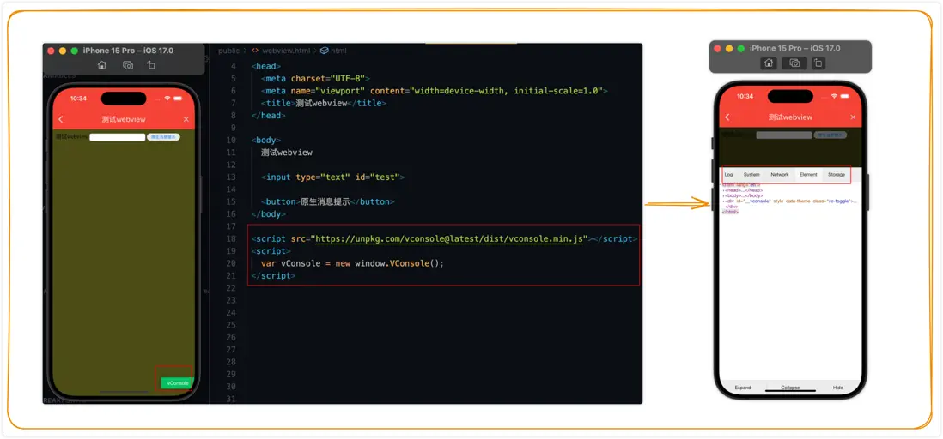Click '测试webview' title on left phone header
Image resolution: width=943 pixels, height=439 pixels.
click(x=124, y=119)
